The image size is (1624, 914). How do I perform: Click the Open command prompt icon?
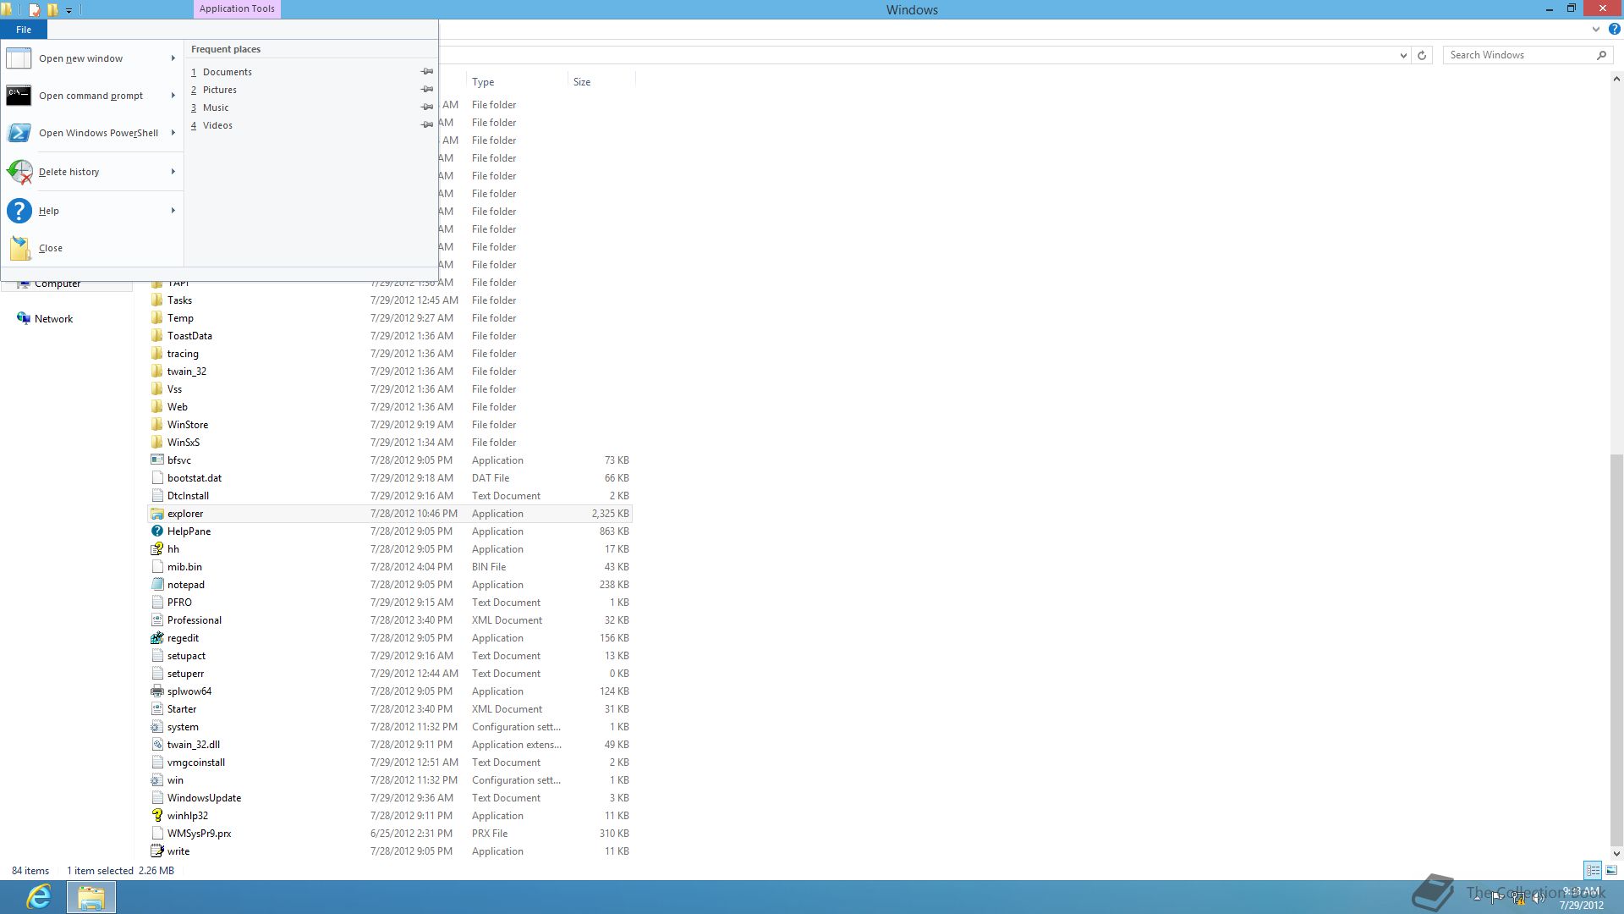click(x=19, y=96)
